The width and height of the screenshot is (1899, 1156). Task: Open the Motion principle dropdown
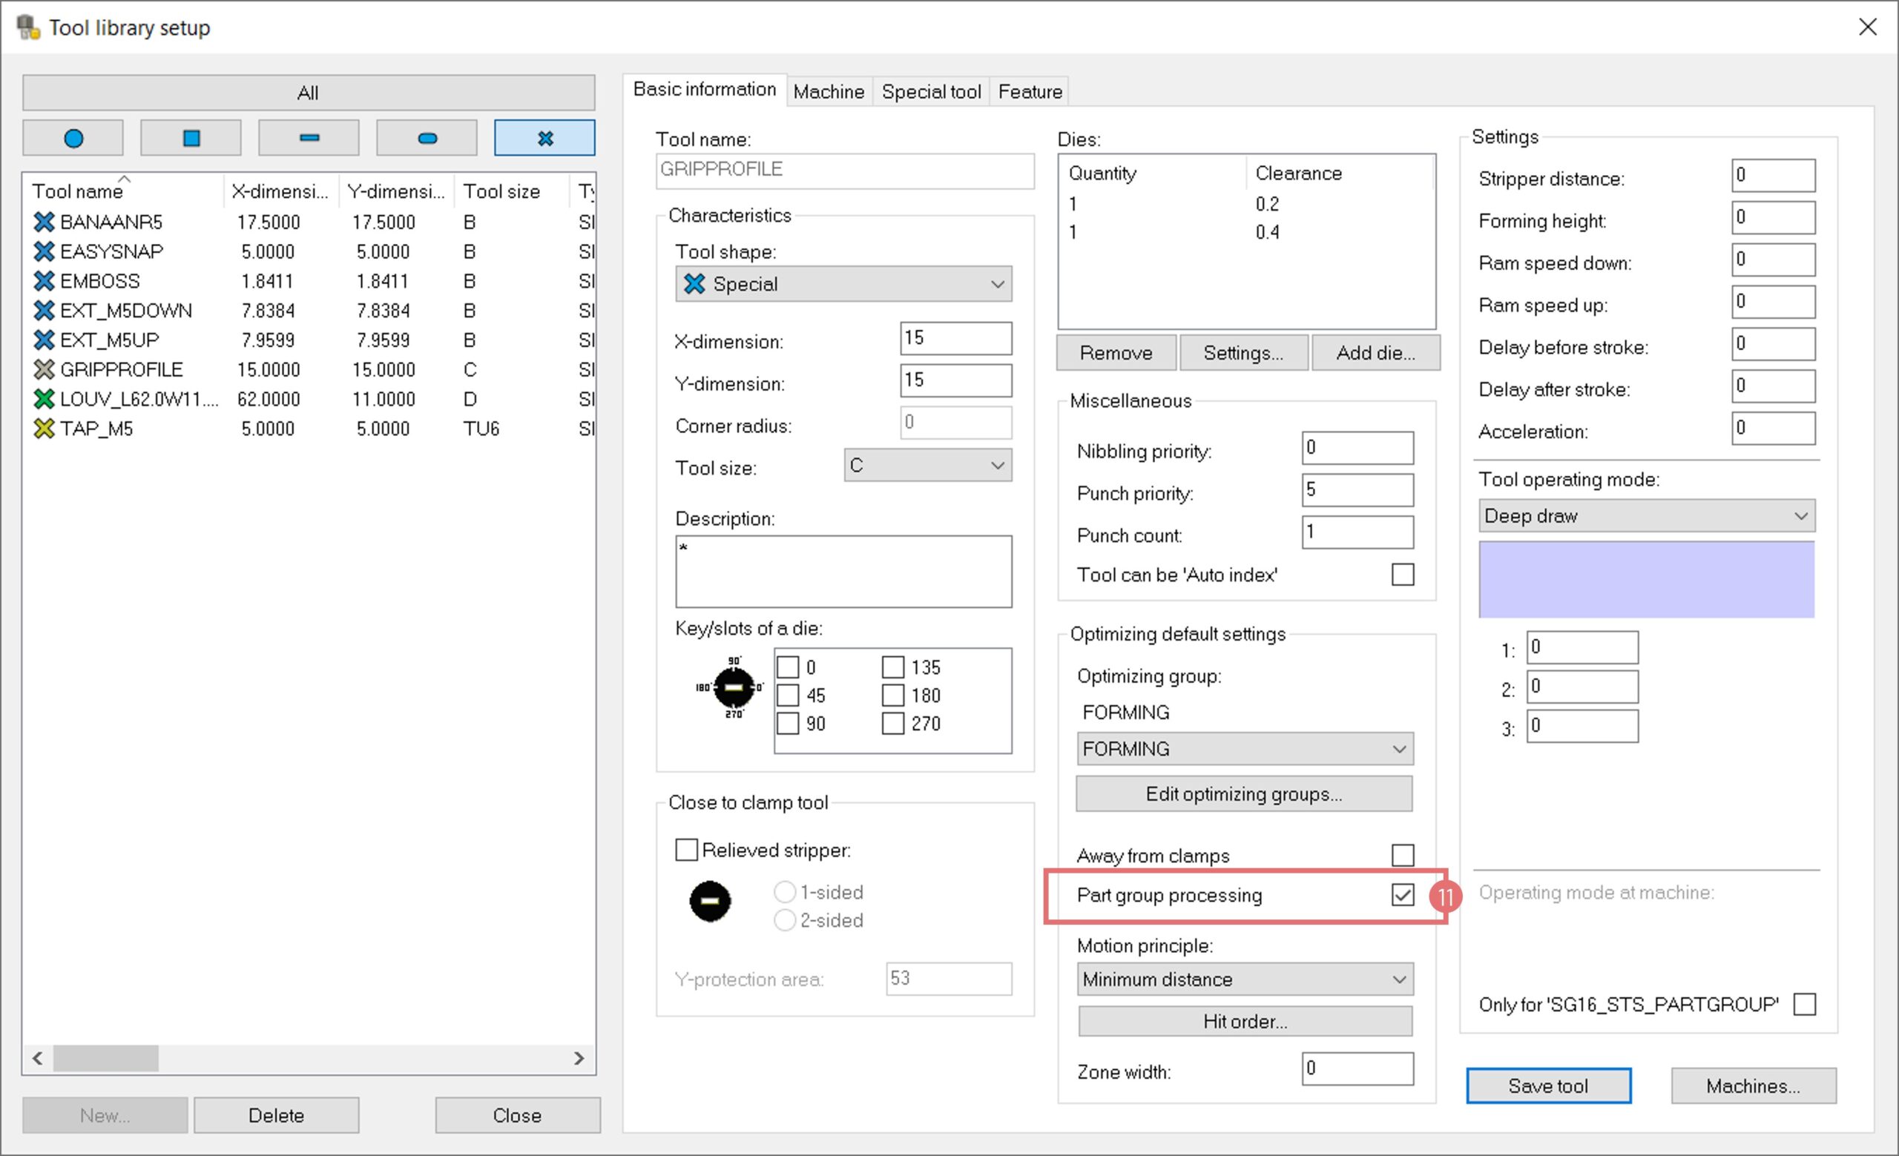(1245, 980)
